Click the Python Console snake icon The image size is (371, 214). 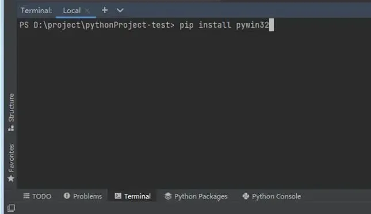pos(246,196)
